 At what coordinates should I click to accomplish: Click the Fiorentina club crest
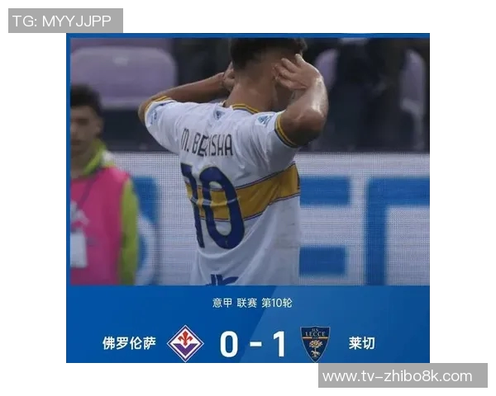point(185,343)
